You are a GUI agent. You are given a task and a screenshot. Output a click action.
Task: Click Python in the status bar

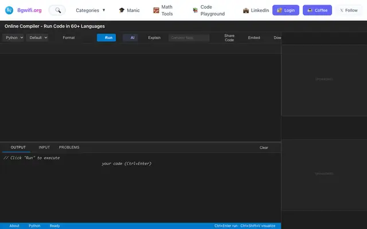34,226
